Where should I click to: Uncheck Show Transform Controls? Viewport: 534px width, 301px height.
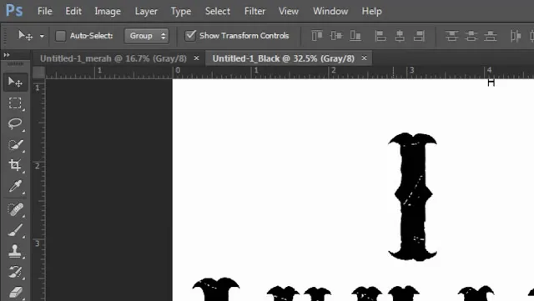(x=190, y=35)
